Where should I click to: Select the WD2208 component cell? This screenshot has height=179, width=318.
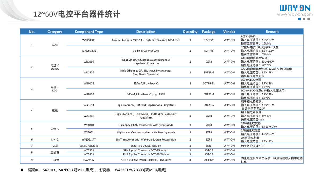pos(89,62)
